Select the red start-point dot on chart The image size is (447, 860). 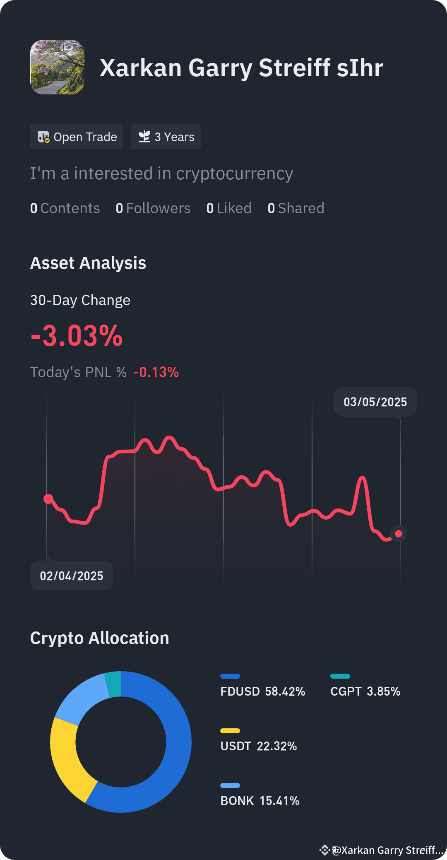click(x=48, y=499)
